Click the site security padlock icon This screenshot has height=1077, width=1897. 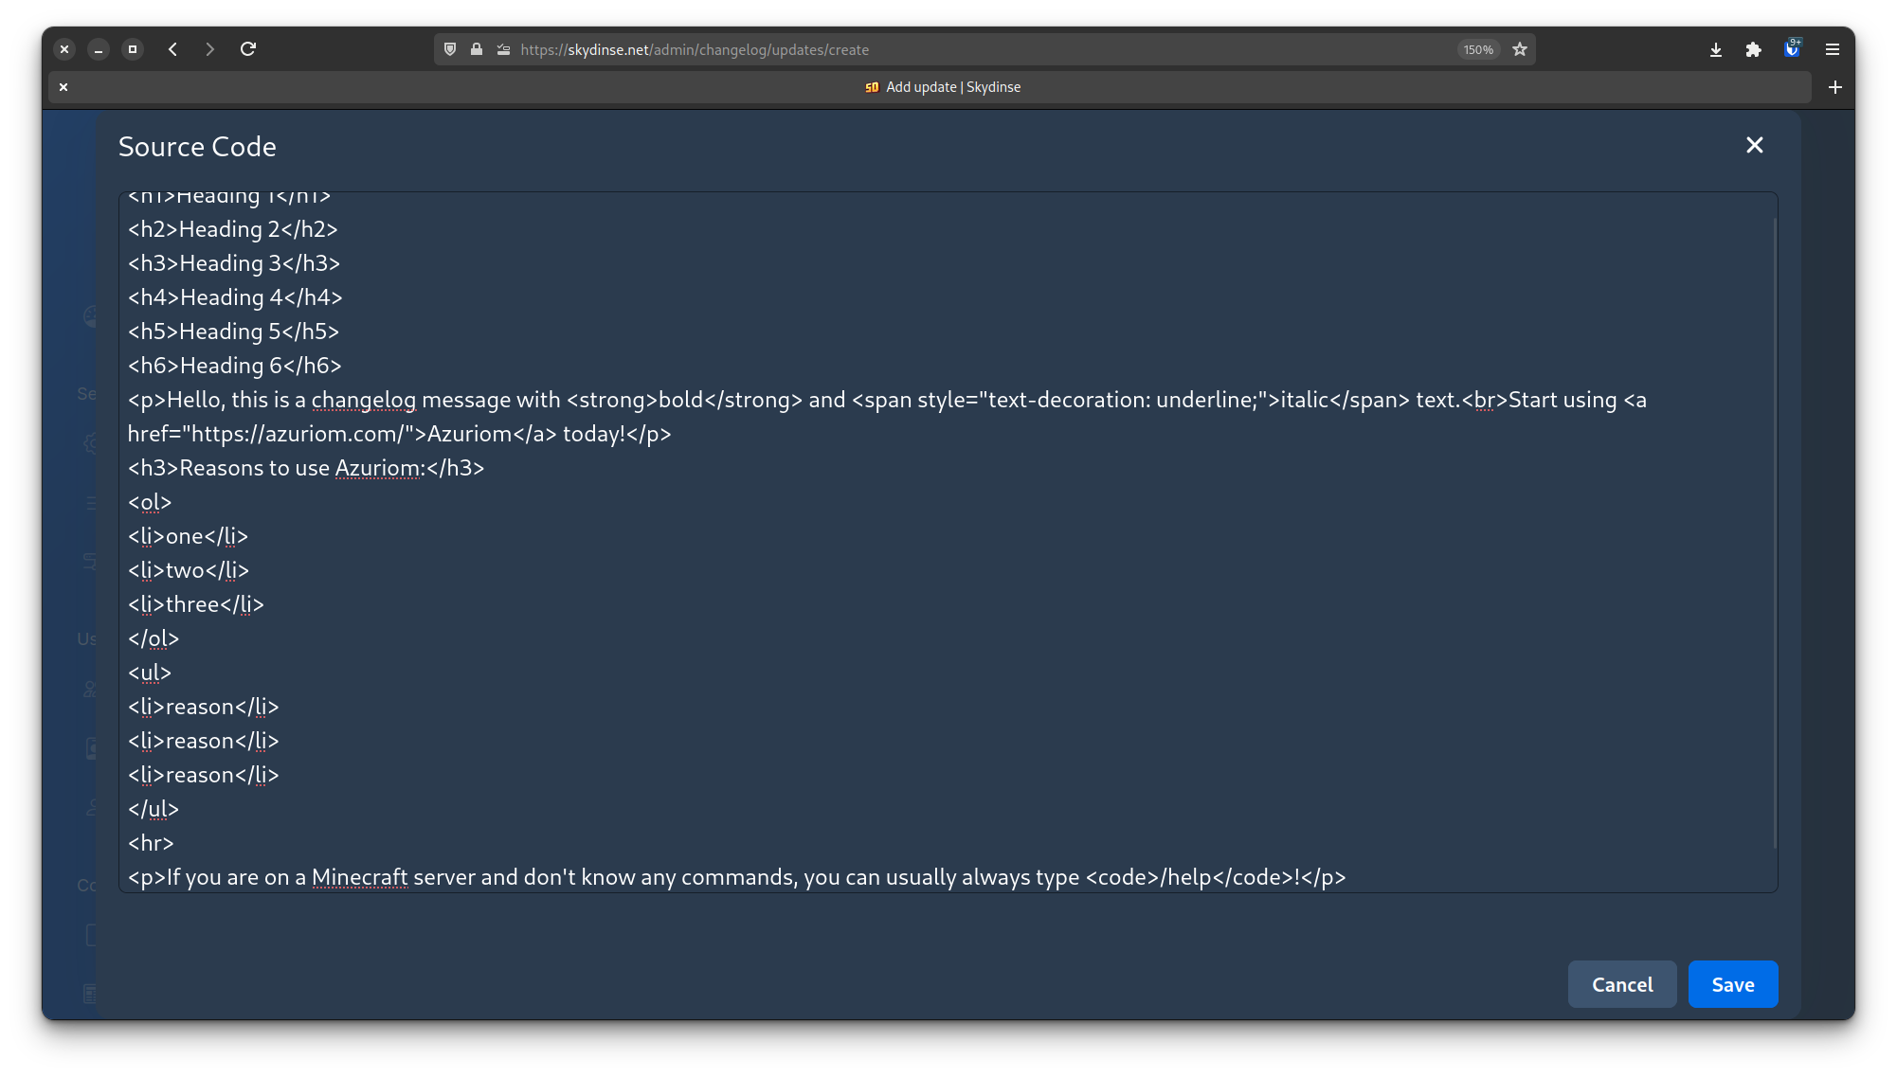pos(477,49)
